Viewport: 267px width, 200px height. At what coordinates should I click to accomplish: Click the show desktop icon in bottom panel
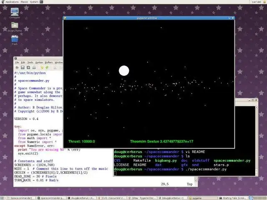tap(3, 198)
